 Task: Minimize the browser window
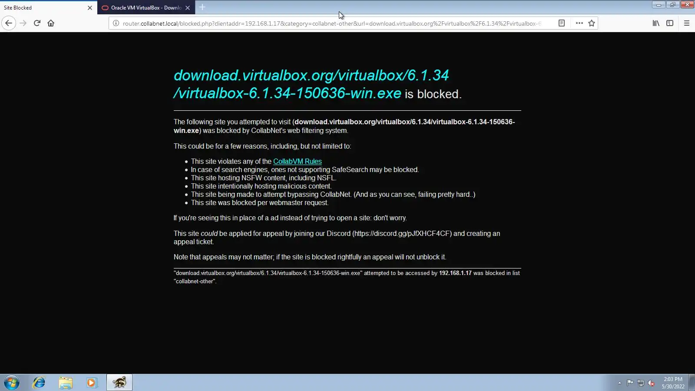(659, 5)
